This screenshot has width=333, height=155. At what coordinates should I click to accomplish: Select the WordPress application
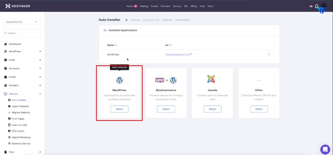(x=119, y=109)
